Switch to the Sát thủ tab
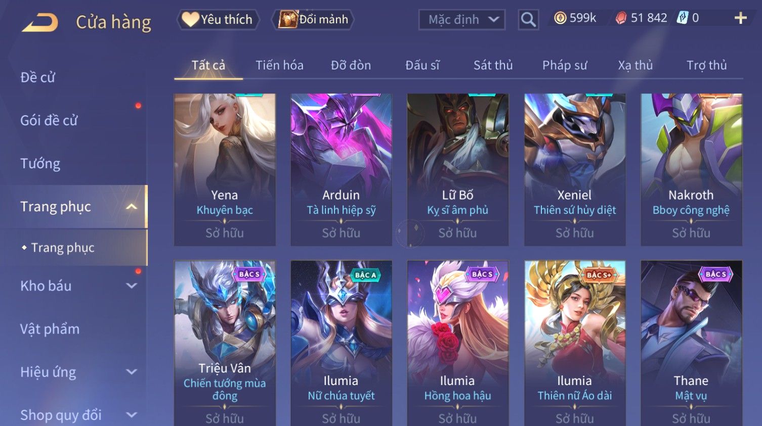The height and width of the screenshot is (426, 762). 493,65
